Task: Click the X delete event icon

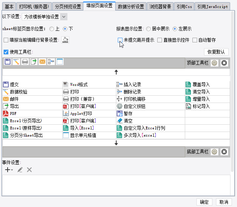Action: coord(29,170)
